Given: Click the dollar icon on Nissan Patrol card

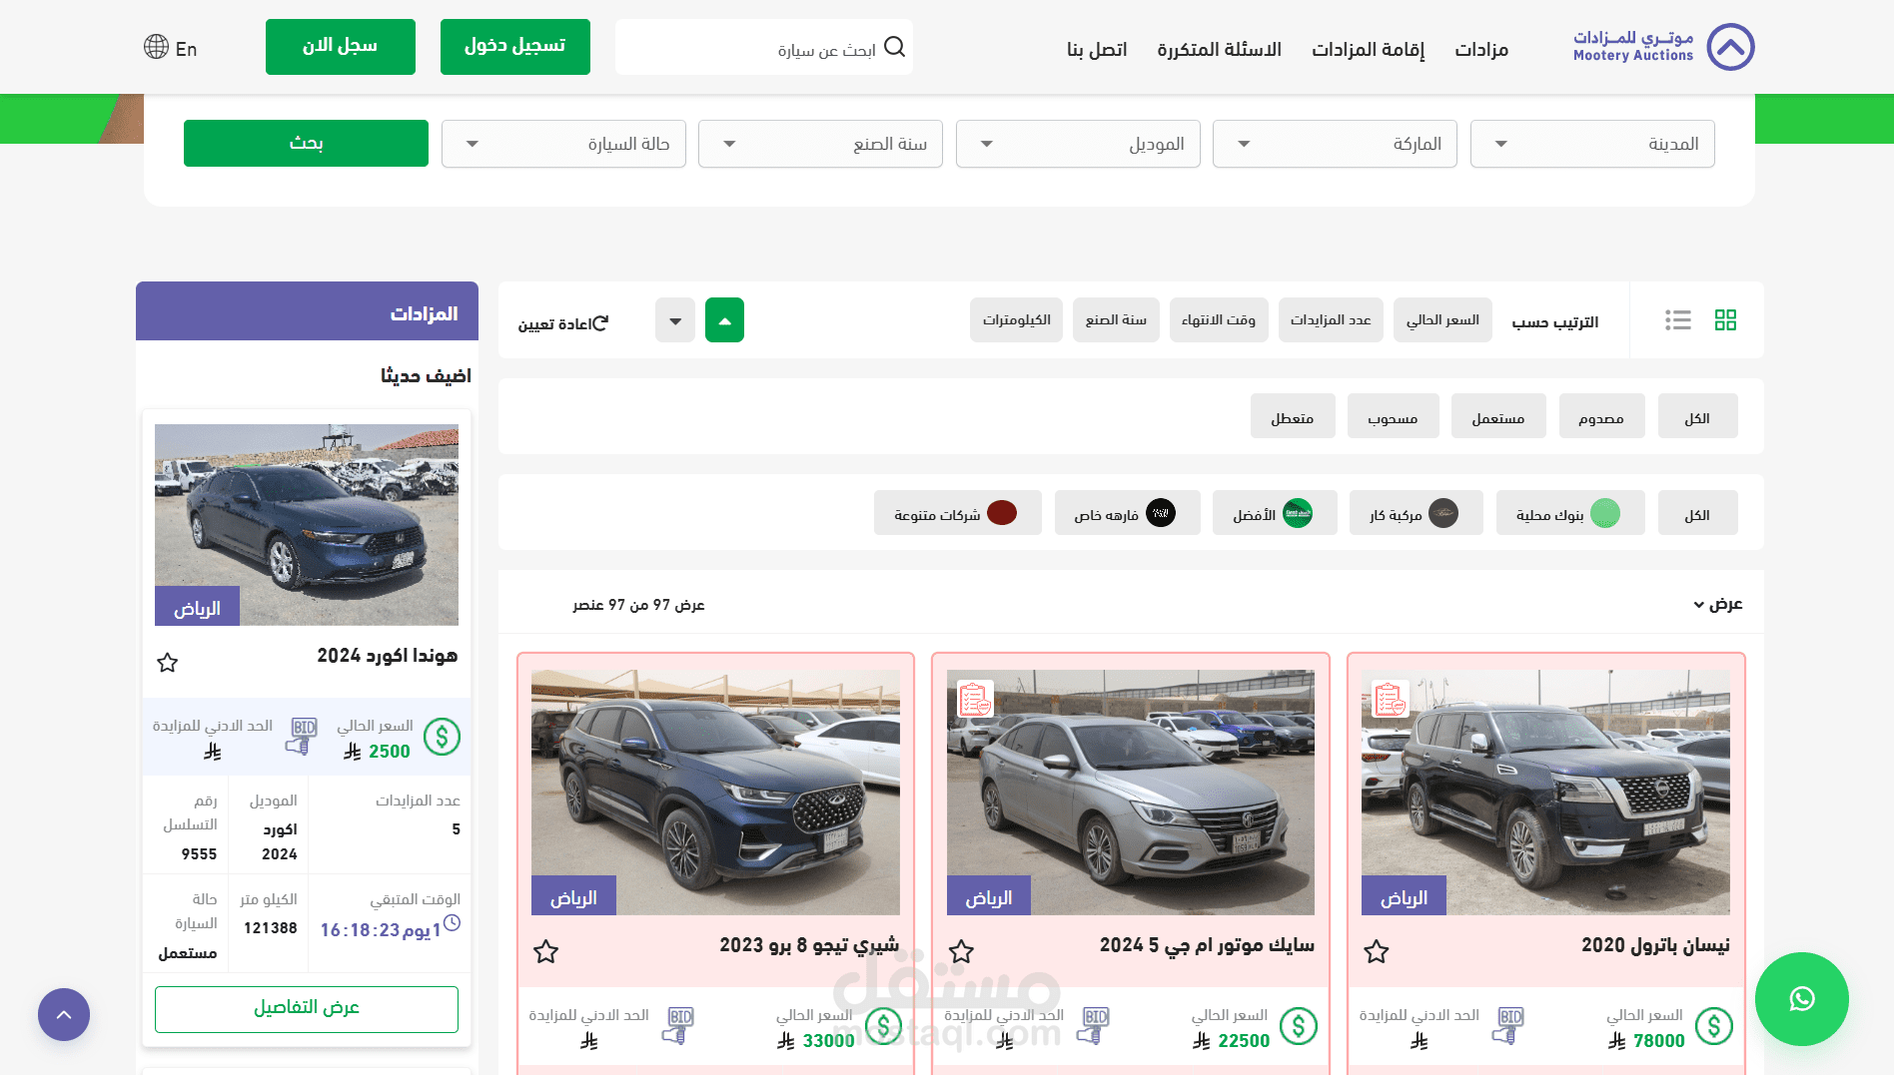Looking at the screenshot, I should click(x=1714, y=1026).
